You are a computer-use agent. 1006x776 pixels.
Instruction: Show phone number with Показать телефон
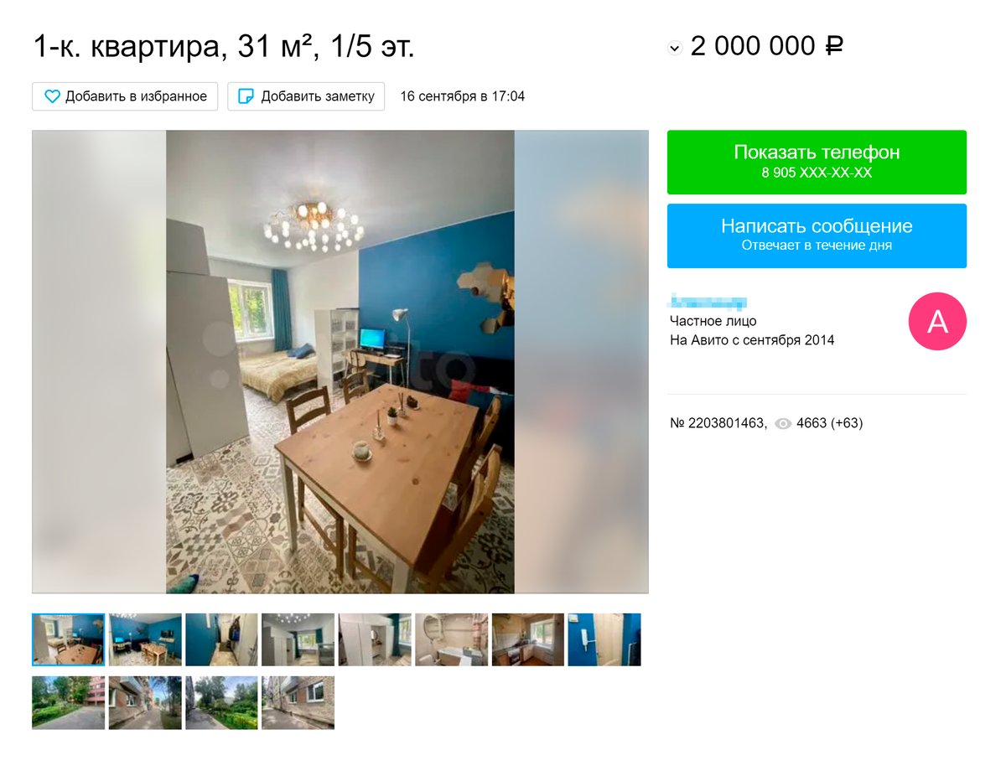tap(817, 162)
